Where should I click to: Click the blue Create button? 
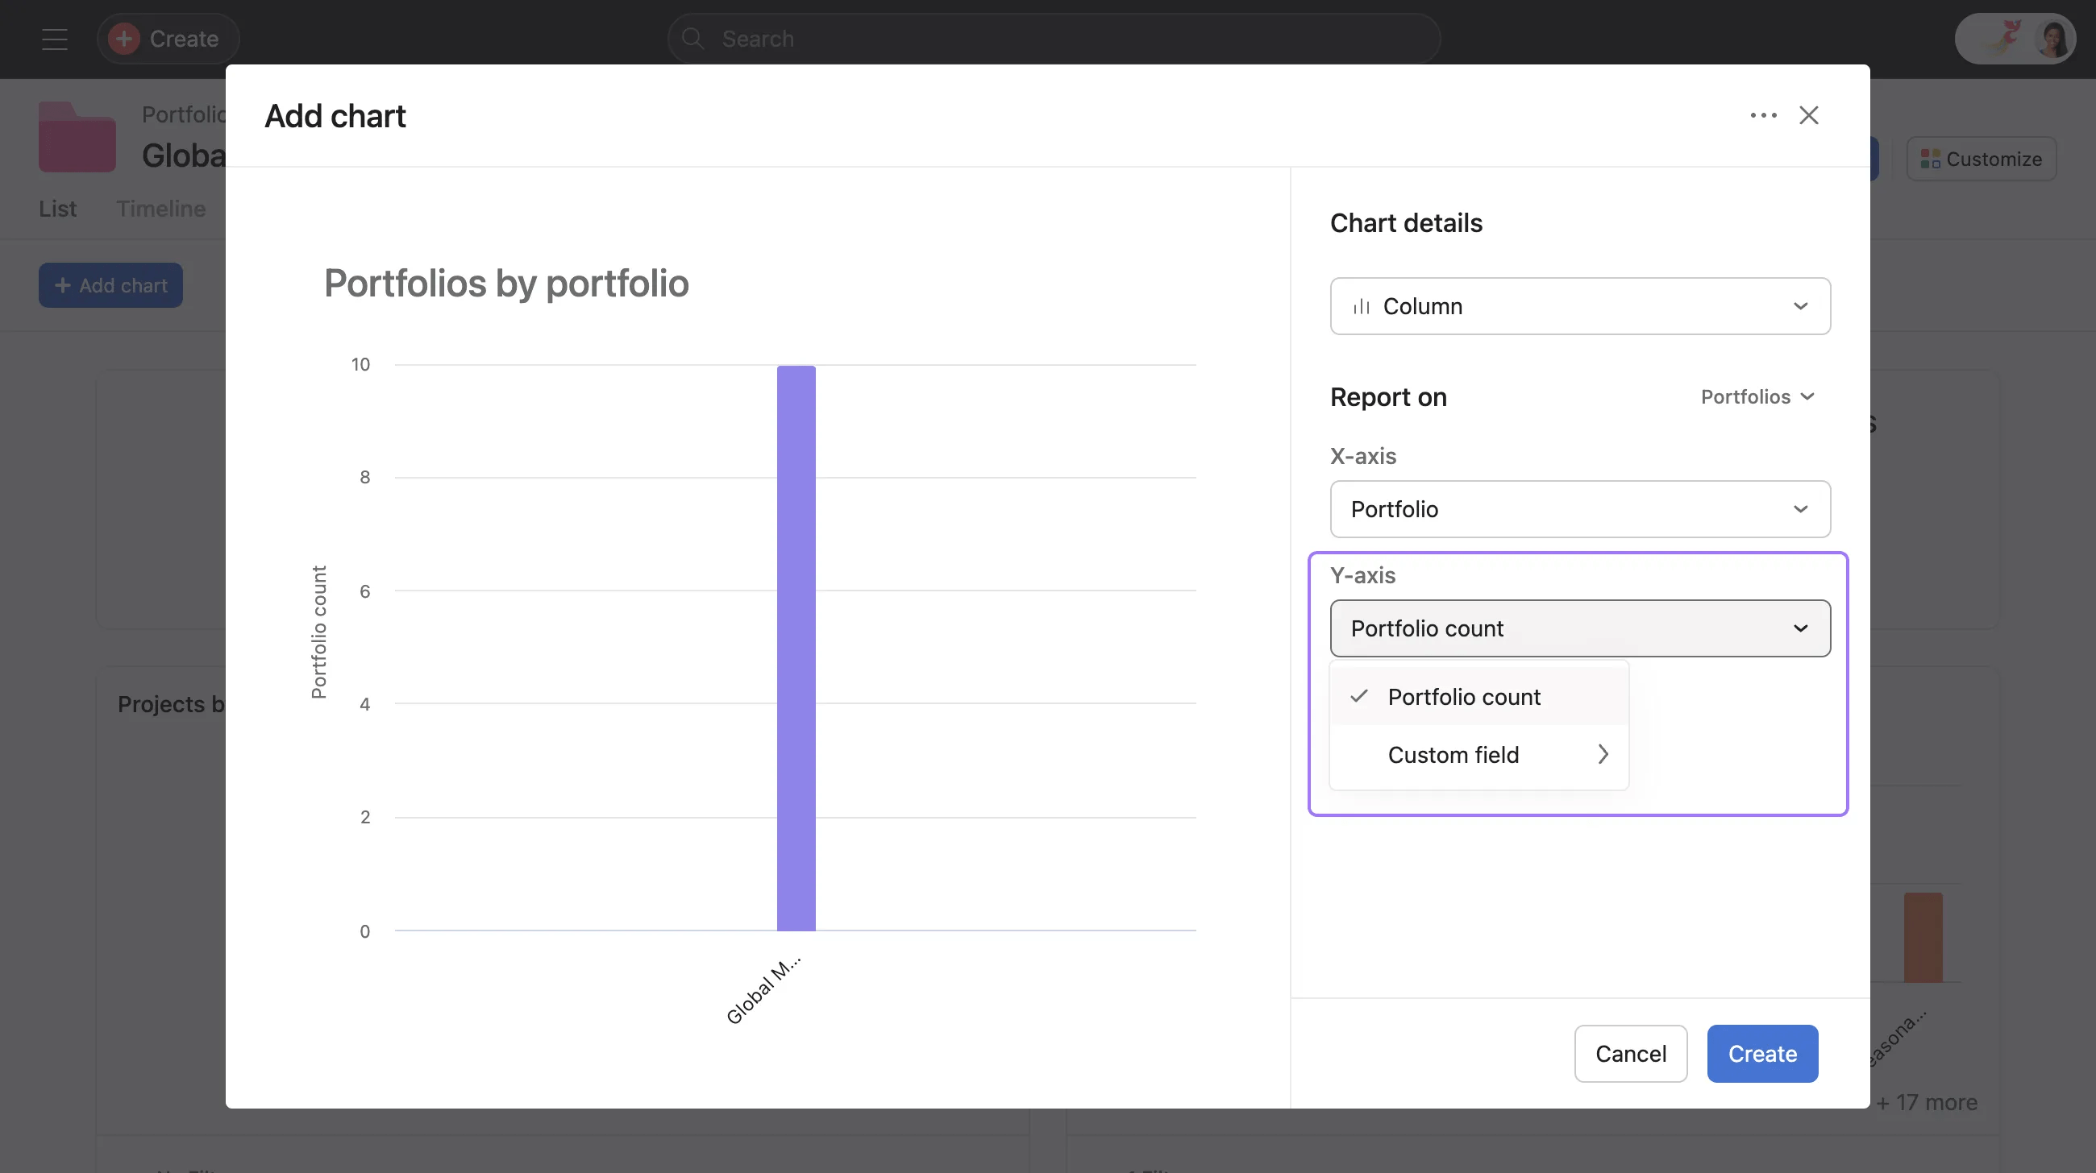tap(1761, 1054)
